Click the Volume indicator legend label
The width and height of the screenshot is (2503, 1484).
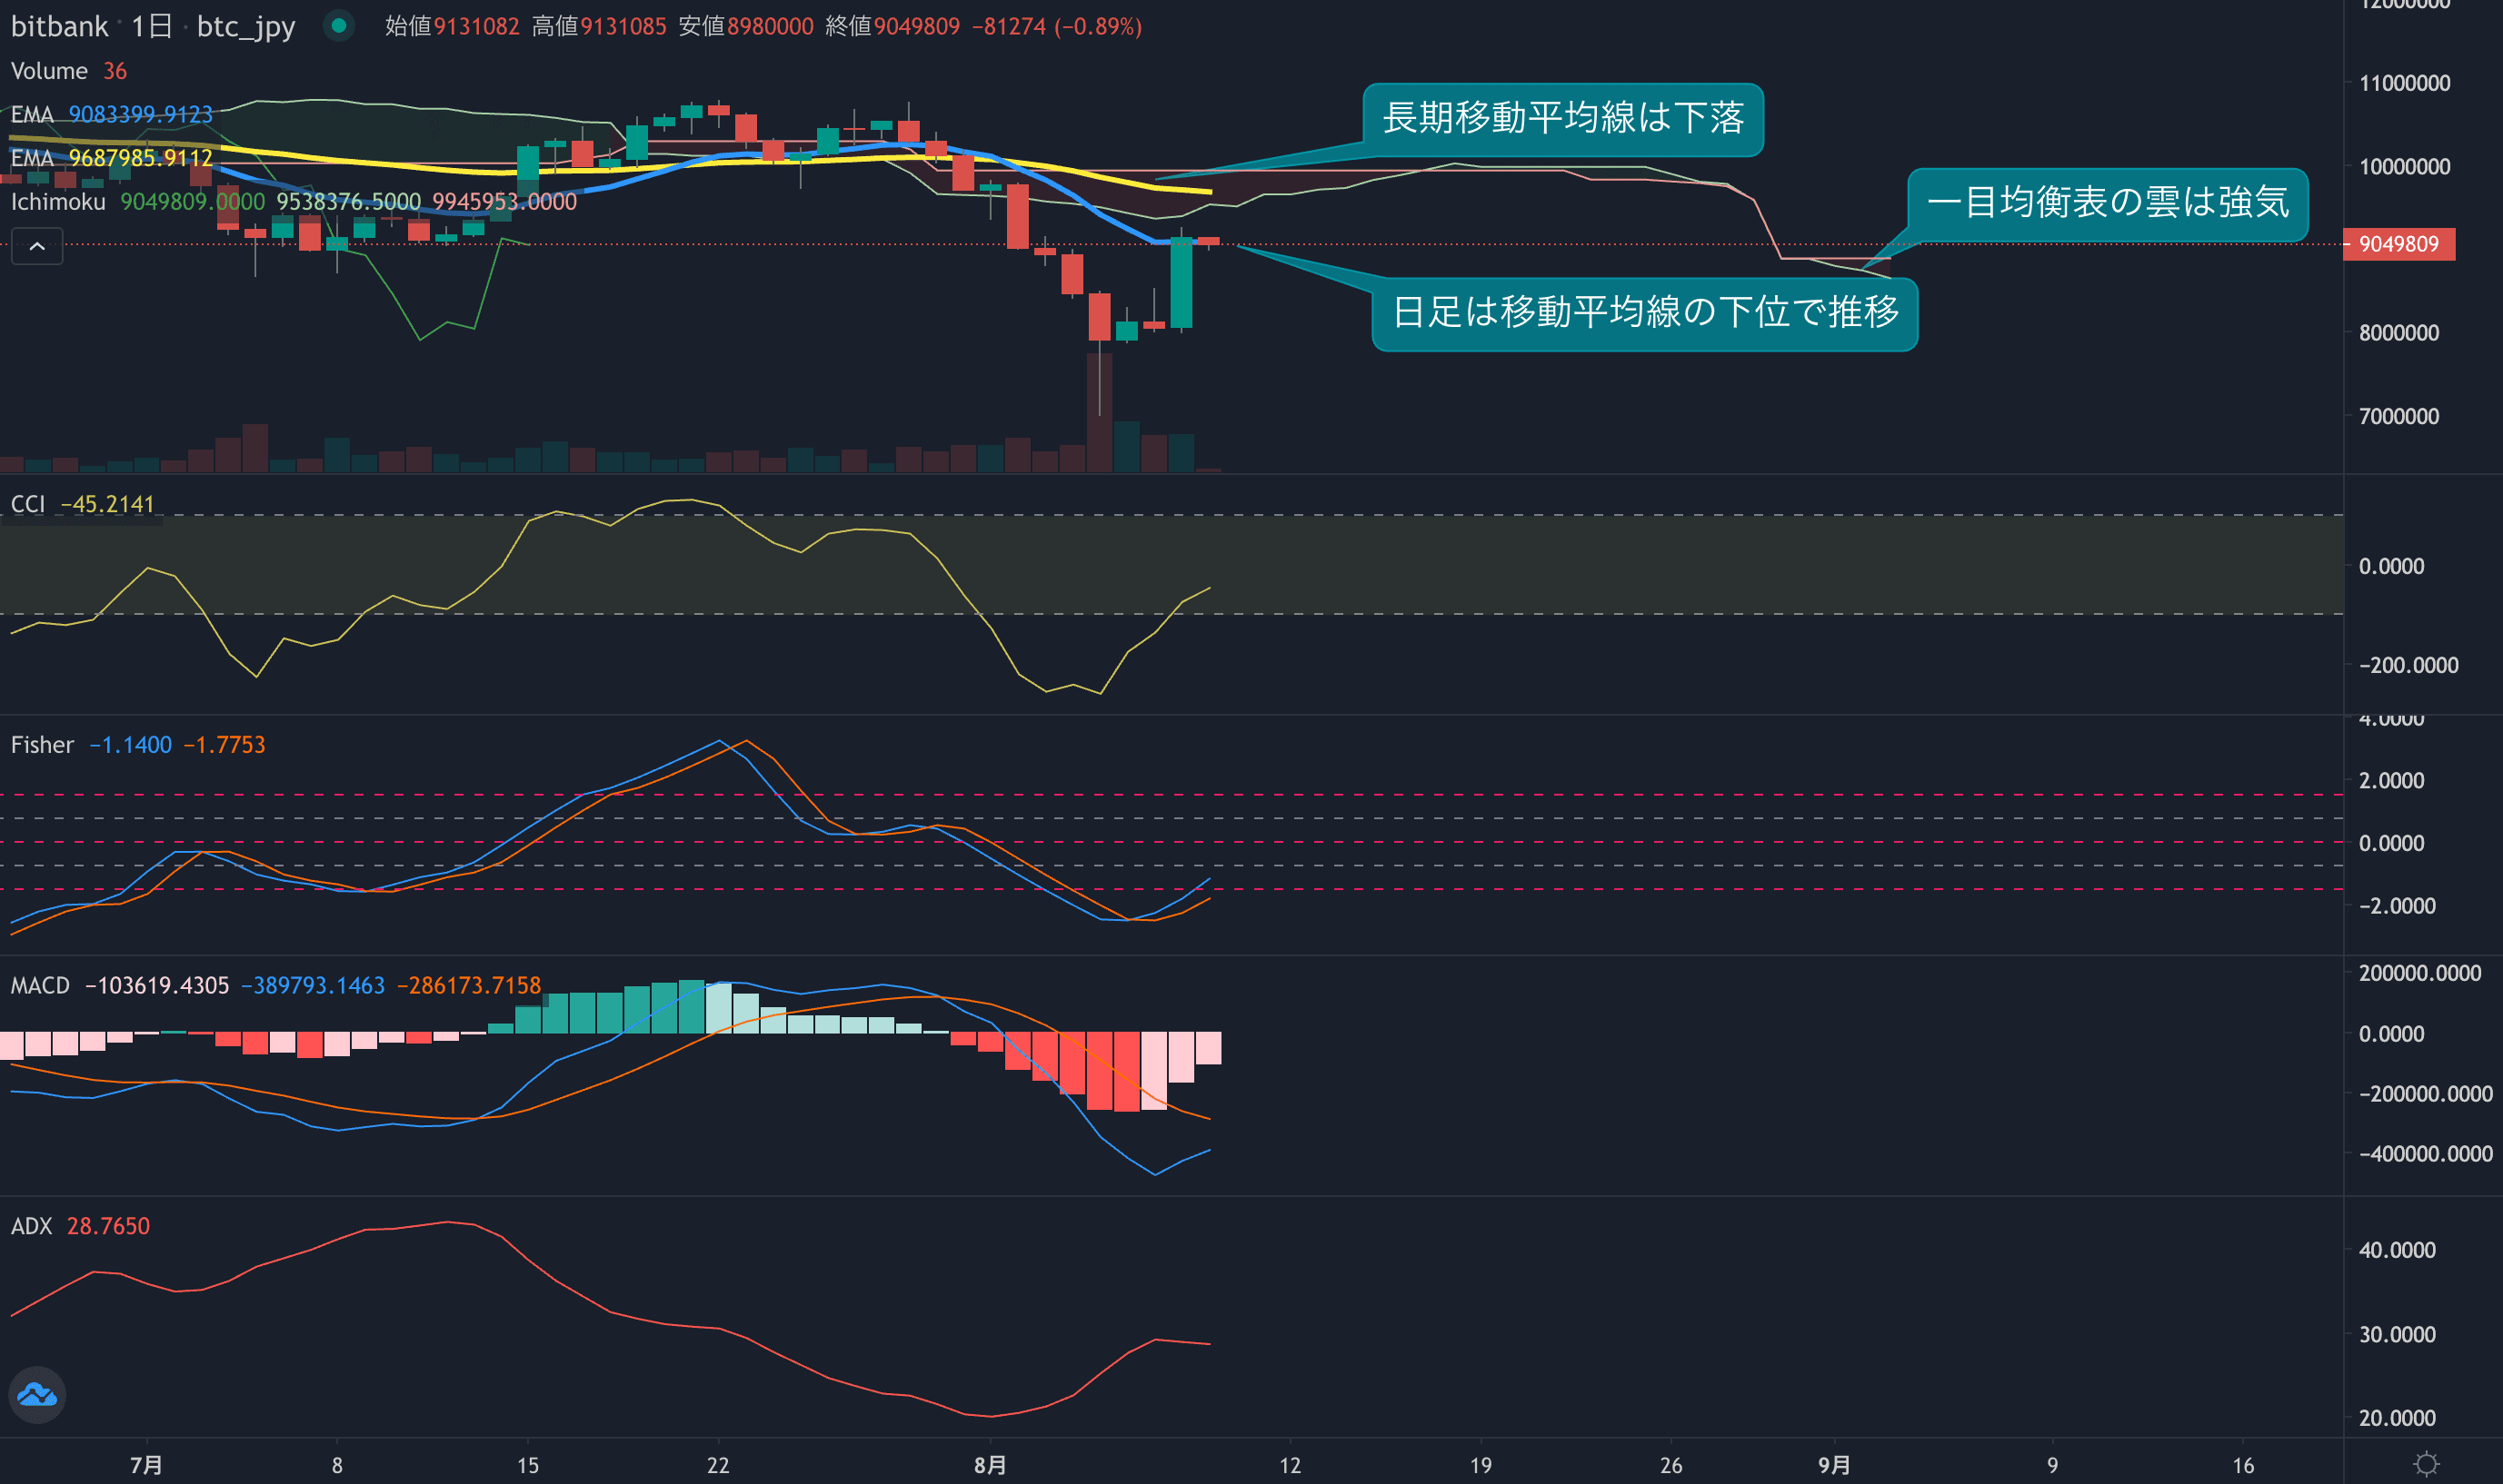[49, 71]
